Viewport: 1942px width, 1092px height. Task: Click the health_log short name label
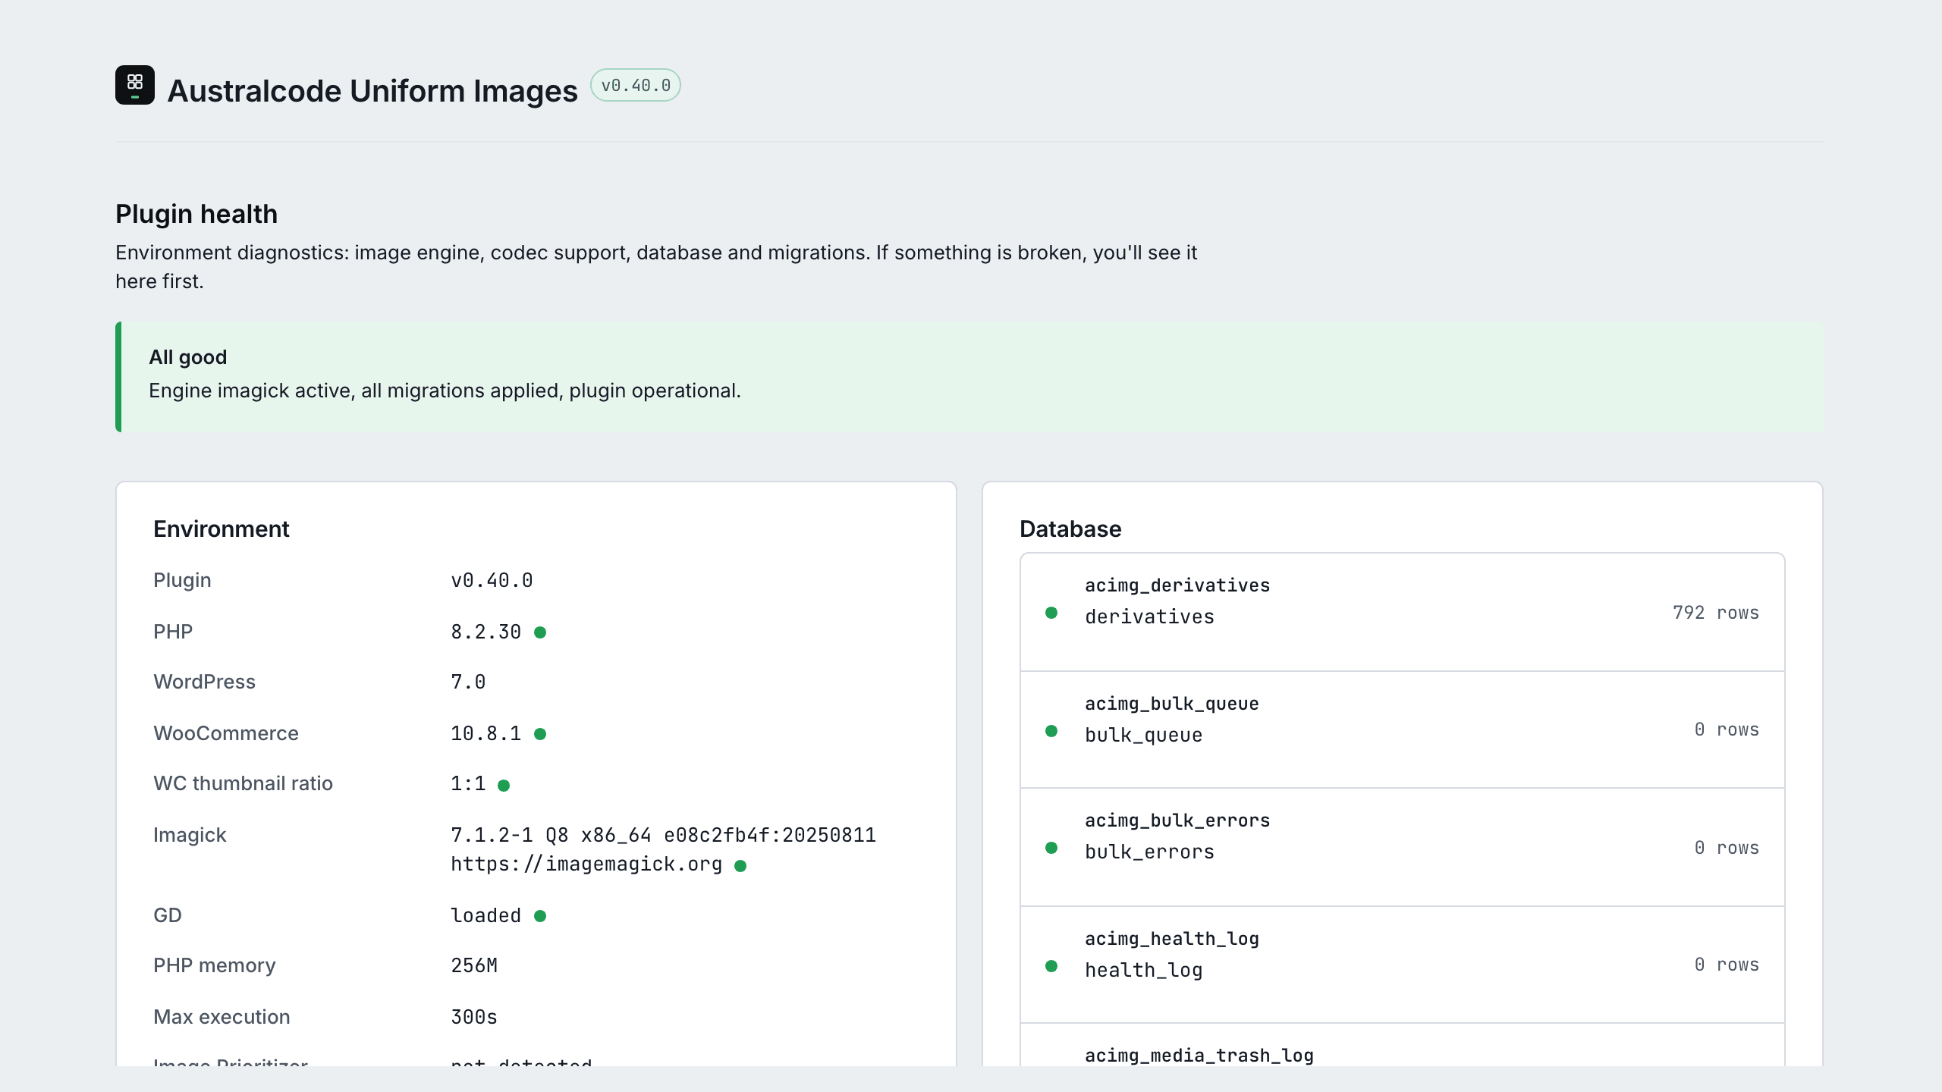[x=1143, y=971]
